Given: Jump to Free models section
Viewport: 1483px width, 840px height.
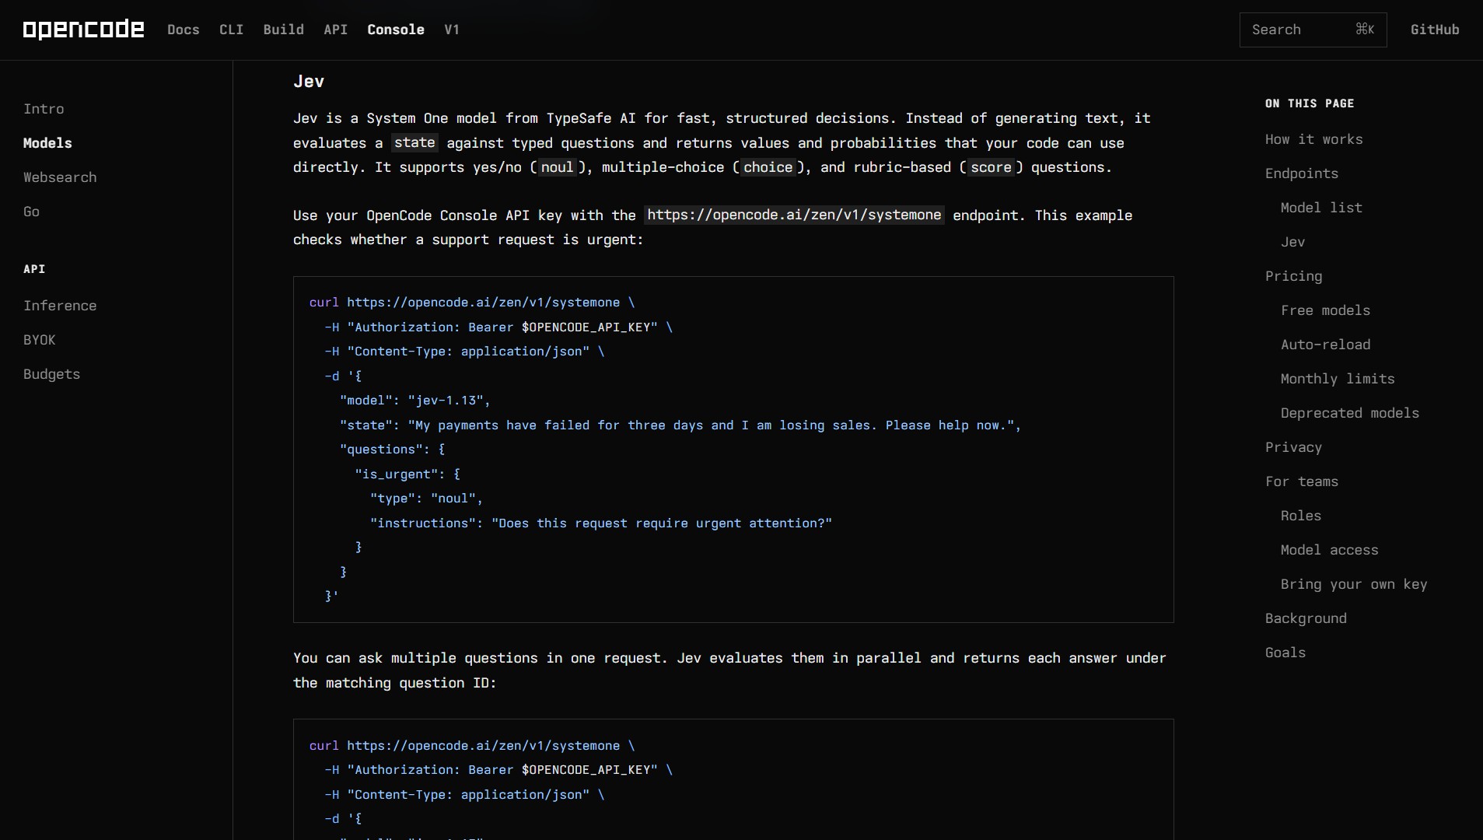Looking at the screenshot, I should (x=1325, y=310).
